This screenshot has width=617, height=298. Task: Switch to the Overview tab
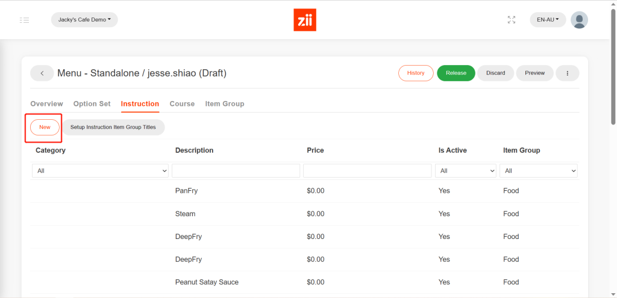click(x=46, y=104)
